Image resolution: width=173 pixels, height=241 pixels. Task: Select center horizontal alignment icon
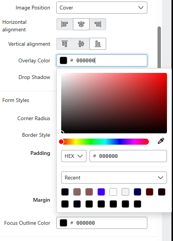coord(81,24)
